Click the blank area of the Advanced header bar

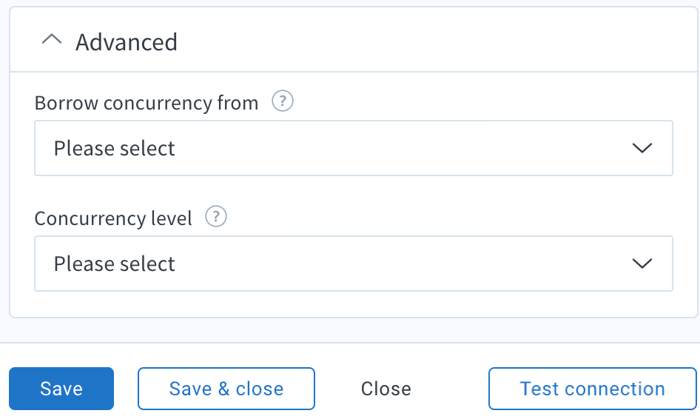437,40
